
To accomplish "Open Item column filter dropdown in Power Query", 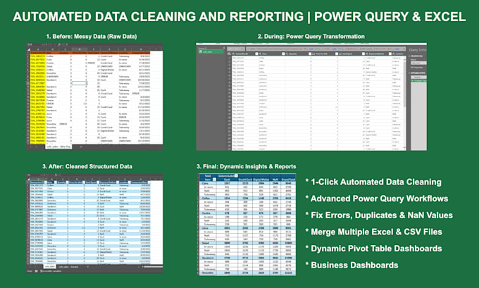I will pos(283,54).
